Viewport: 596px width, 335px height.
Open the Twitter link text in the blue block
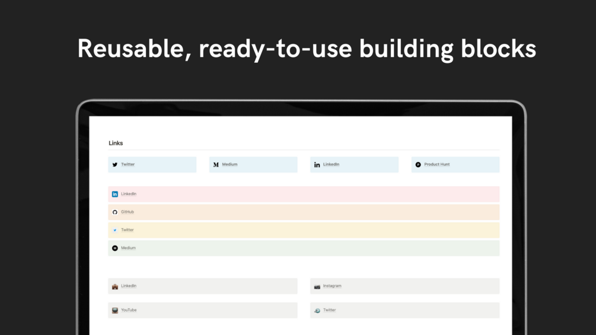[x=128, y=165]
